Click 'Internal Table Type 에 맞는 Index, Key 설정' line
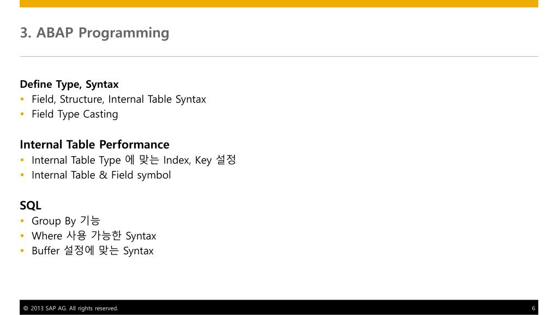Screen dimensions: 558x315 pyautogui.click(x=134, y=160)
